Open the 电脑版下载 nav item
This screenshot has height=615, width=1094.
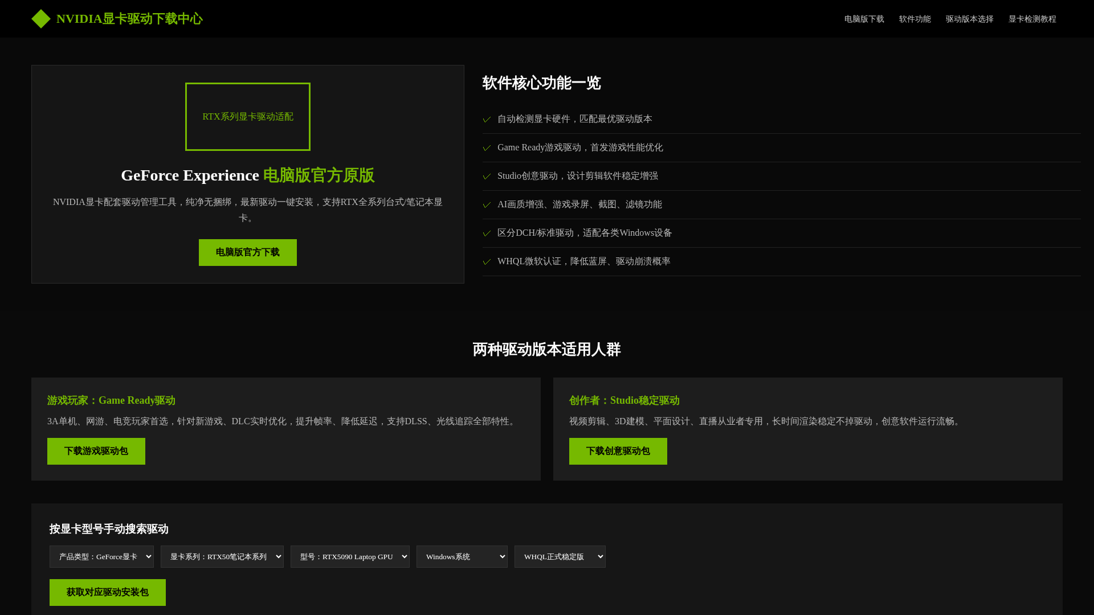coord(864,19)
